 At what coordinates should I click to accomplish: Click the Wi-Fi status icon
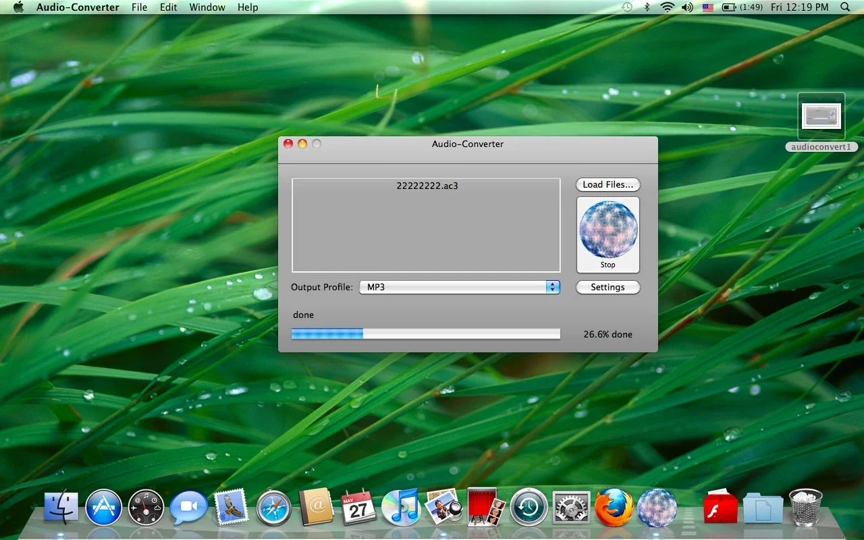[x=668, y=7]
